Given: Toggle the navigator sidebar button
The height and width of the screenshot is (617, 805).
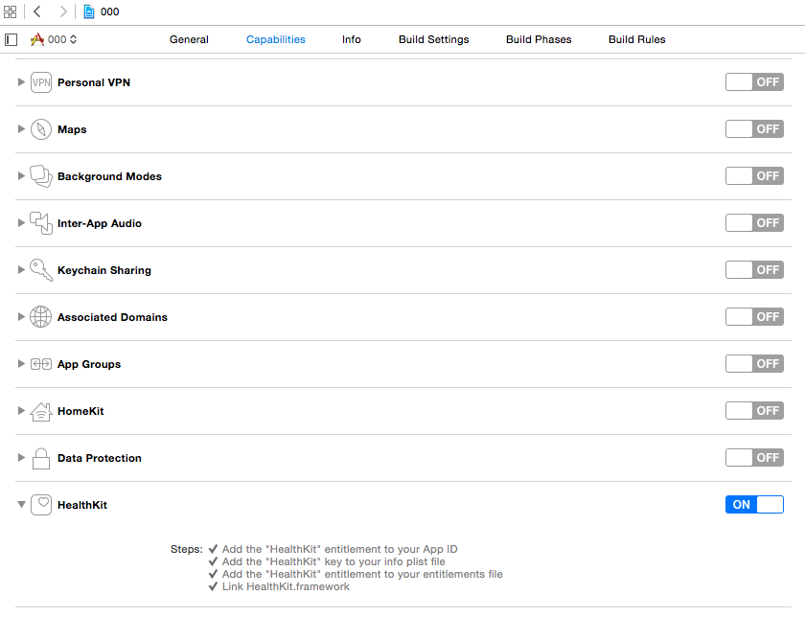Looking at the screenshot, I should click(11, 39).
